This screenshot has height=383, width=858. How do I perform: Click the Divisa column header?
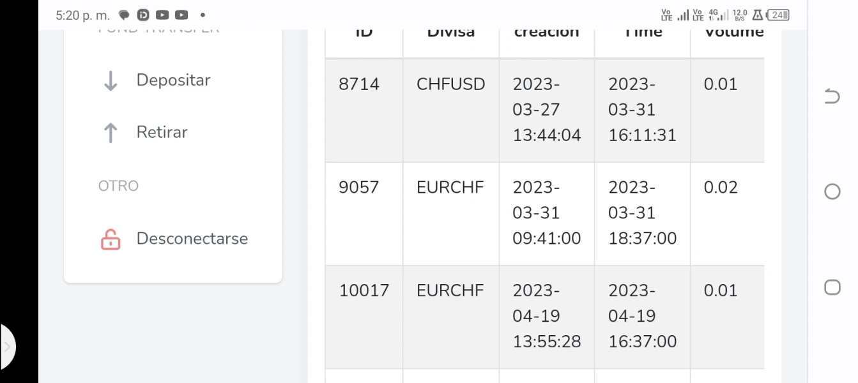(450, 32)
